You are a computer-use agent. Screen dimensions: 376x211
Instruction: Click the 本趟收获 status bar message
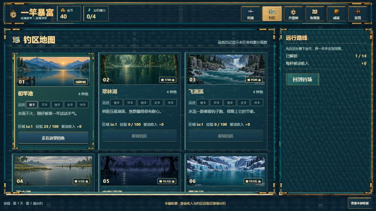pos(195,203)
